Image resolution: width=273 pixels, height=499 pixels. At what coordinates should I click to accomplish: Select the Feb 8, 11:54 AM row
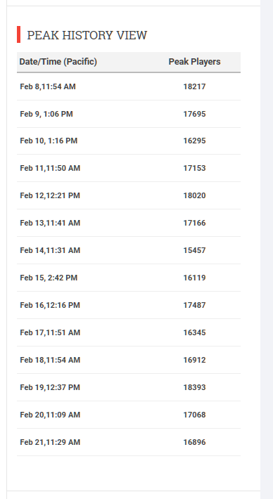(129, 86)
